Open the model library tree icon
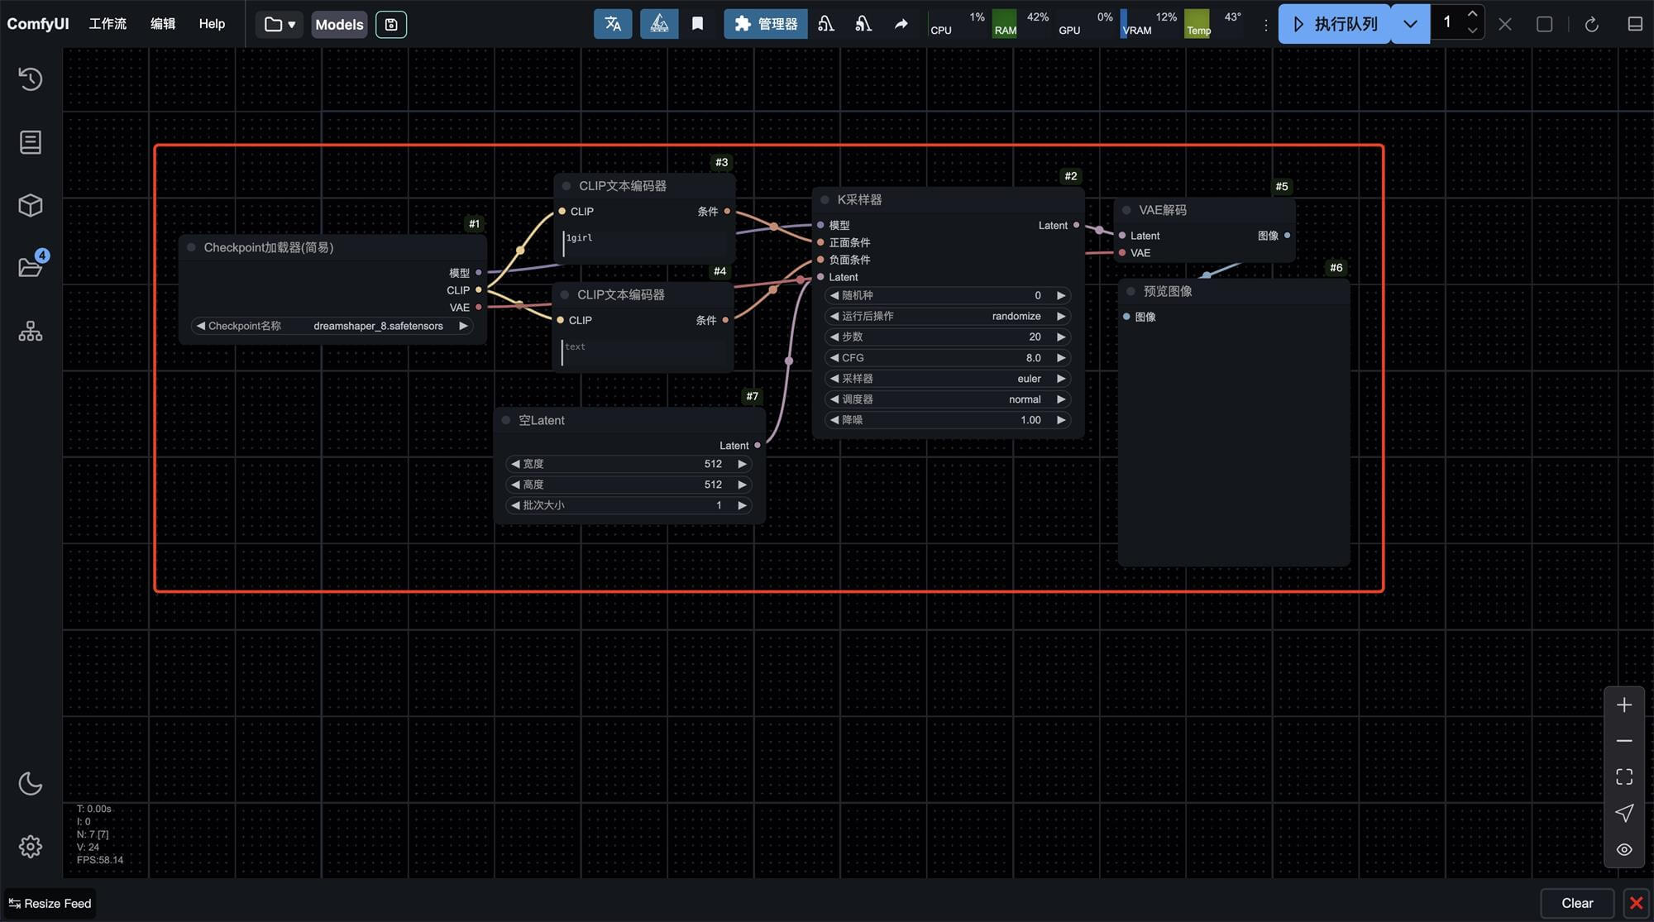The width and height of the screenshot is (1654, 922). click(x=31, y=332)
